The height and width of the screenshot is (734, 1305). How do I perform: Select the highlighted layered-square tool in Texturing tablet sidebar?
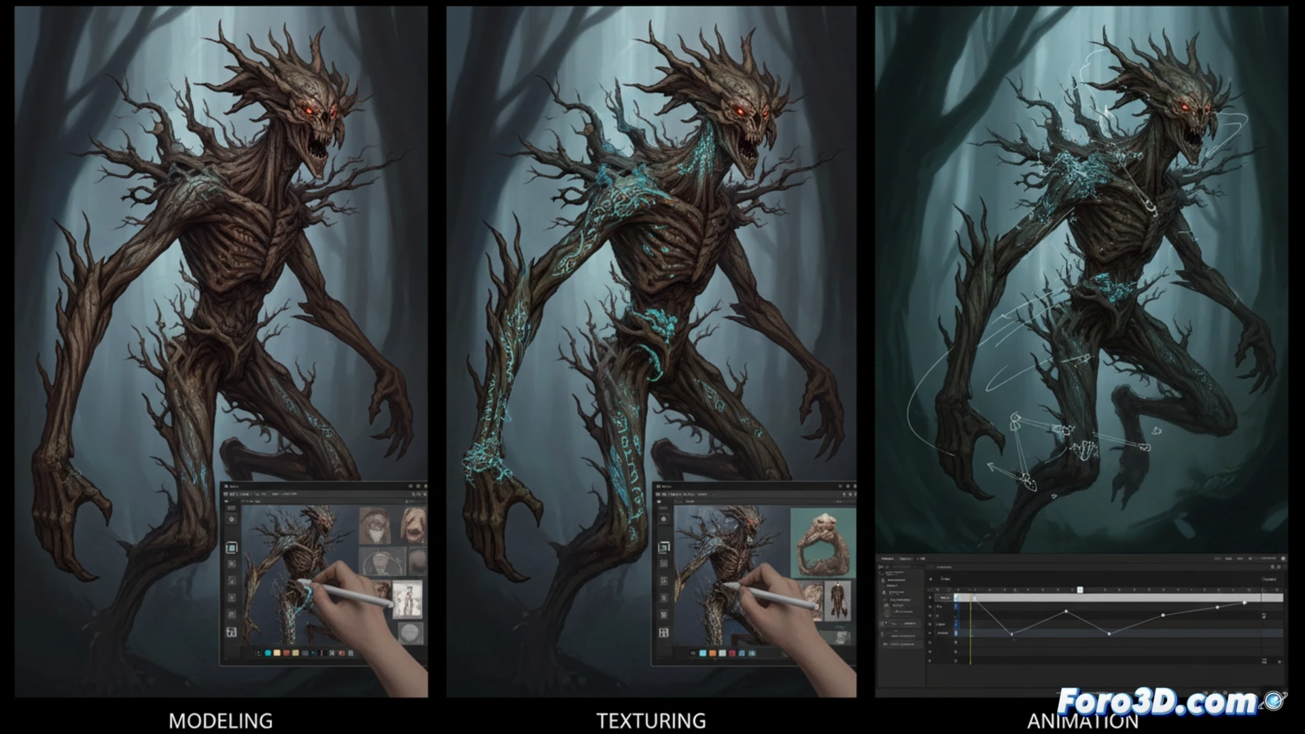click(663, 547)
